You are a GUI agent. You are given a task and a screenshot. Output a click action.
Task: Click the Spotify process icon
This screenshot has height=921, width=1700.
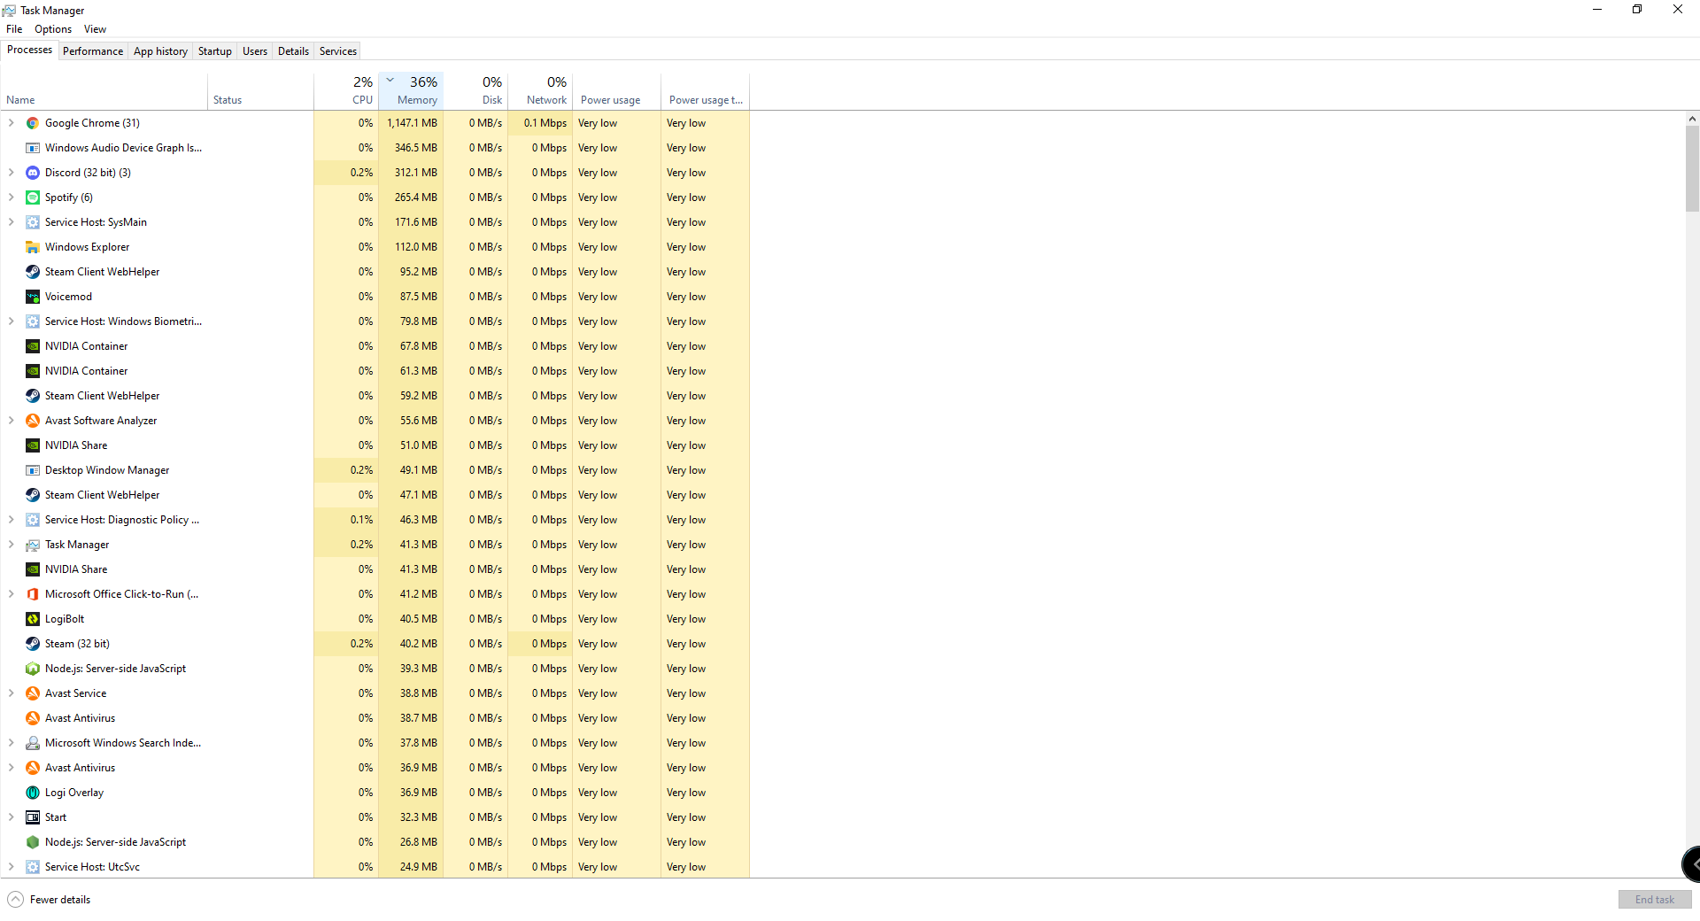[x=33, y=197]
